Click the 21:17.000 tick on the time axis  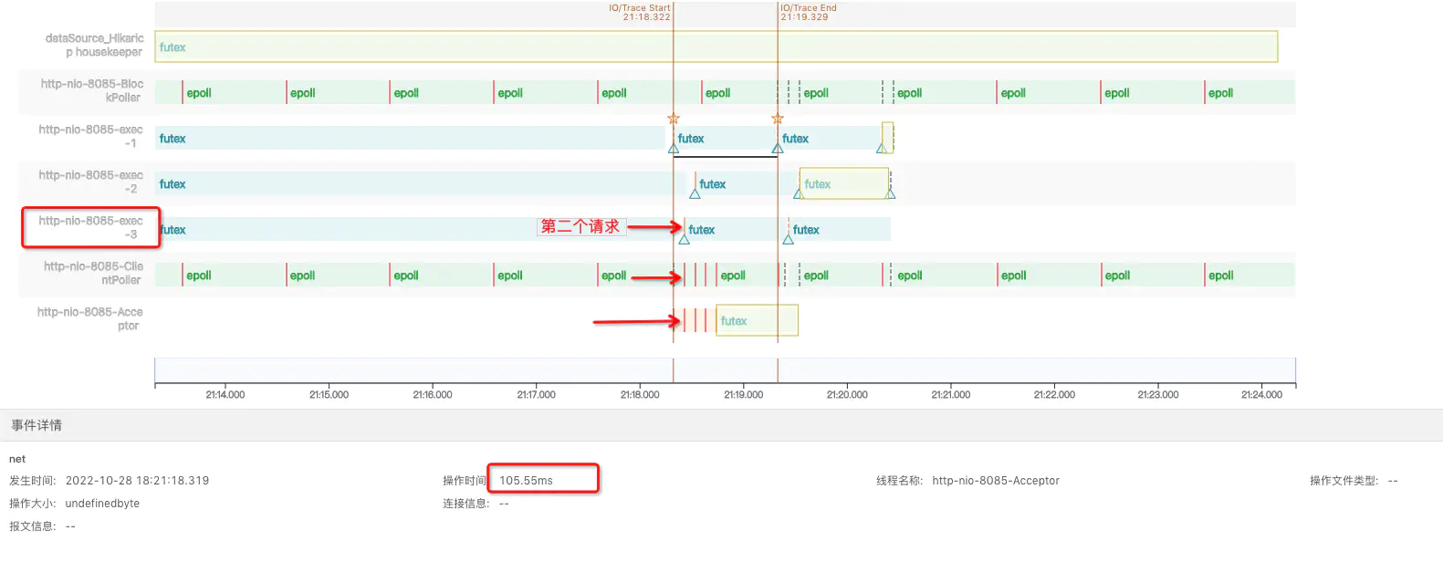pos(536,394)
